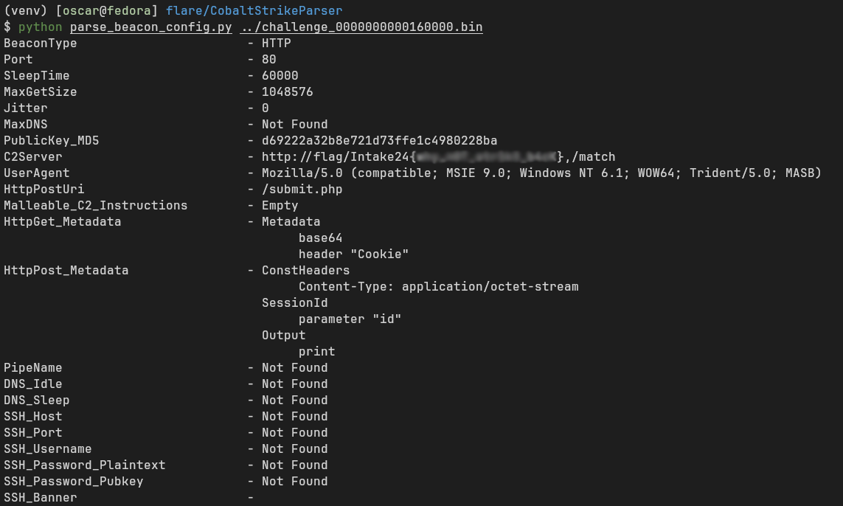
Task: Click the header "Cookie" line
Action: coord(353,254)
